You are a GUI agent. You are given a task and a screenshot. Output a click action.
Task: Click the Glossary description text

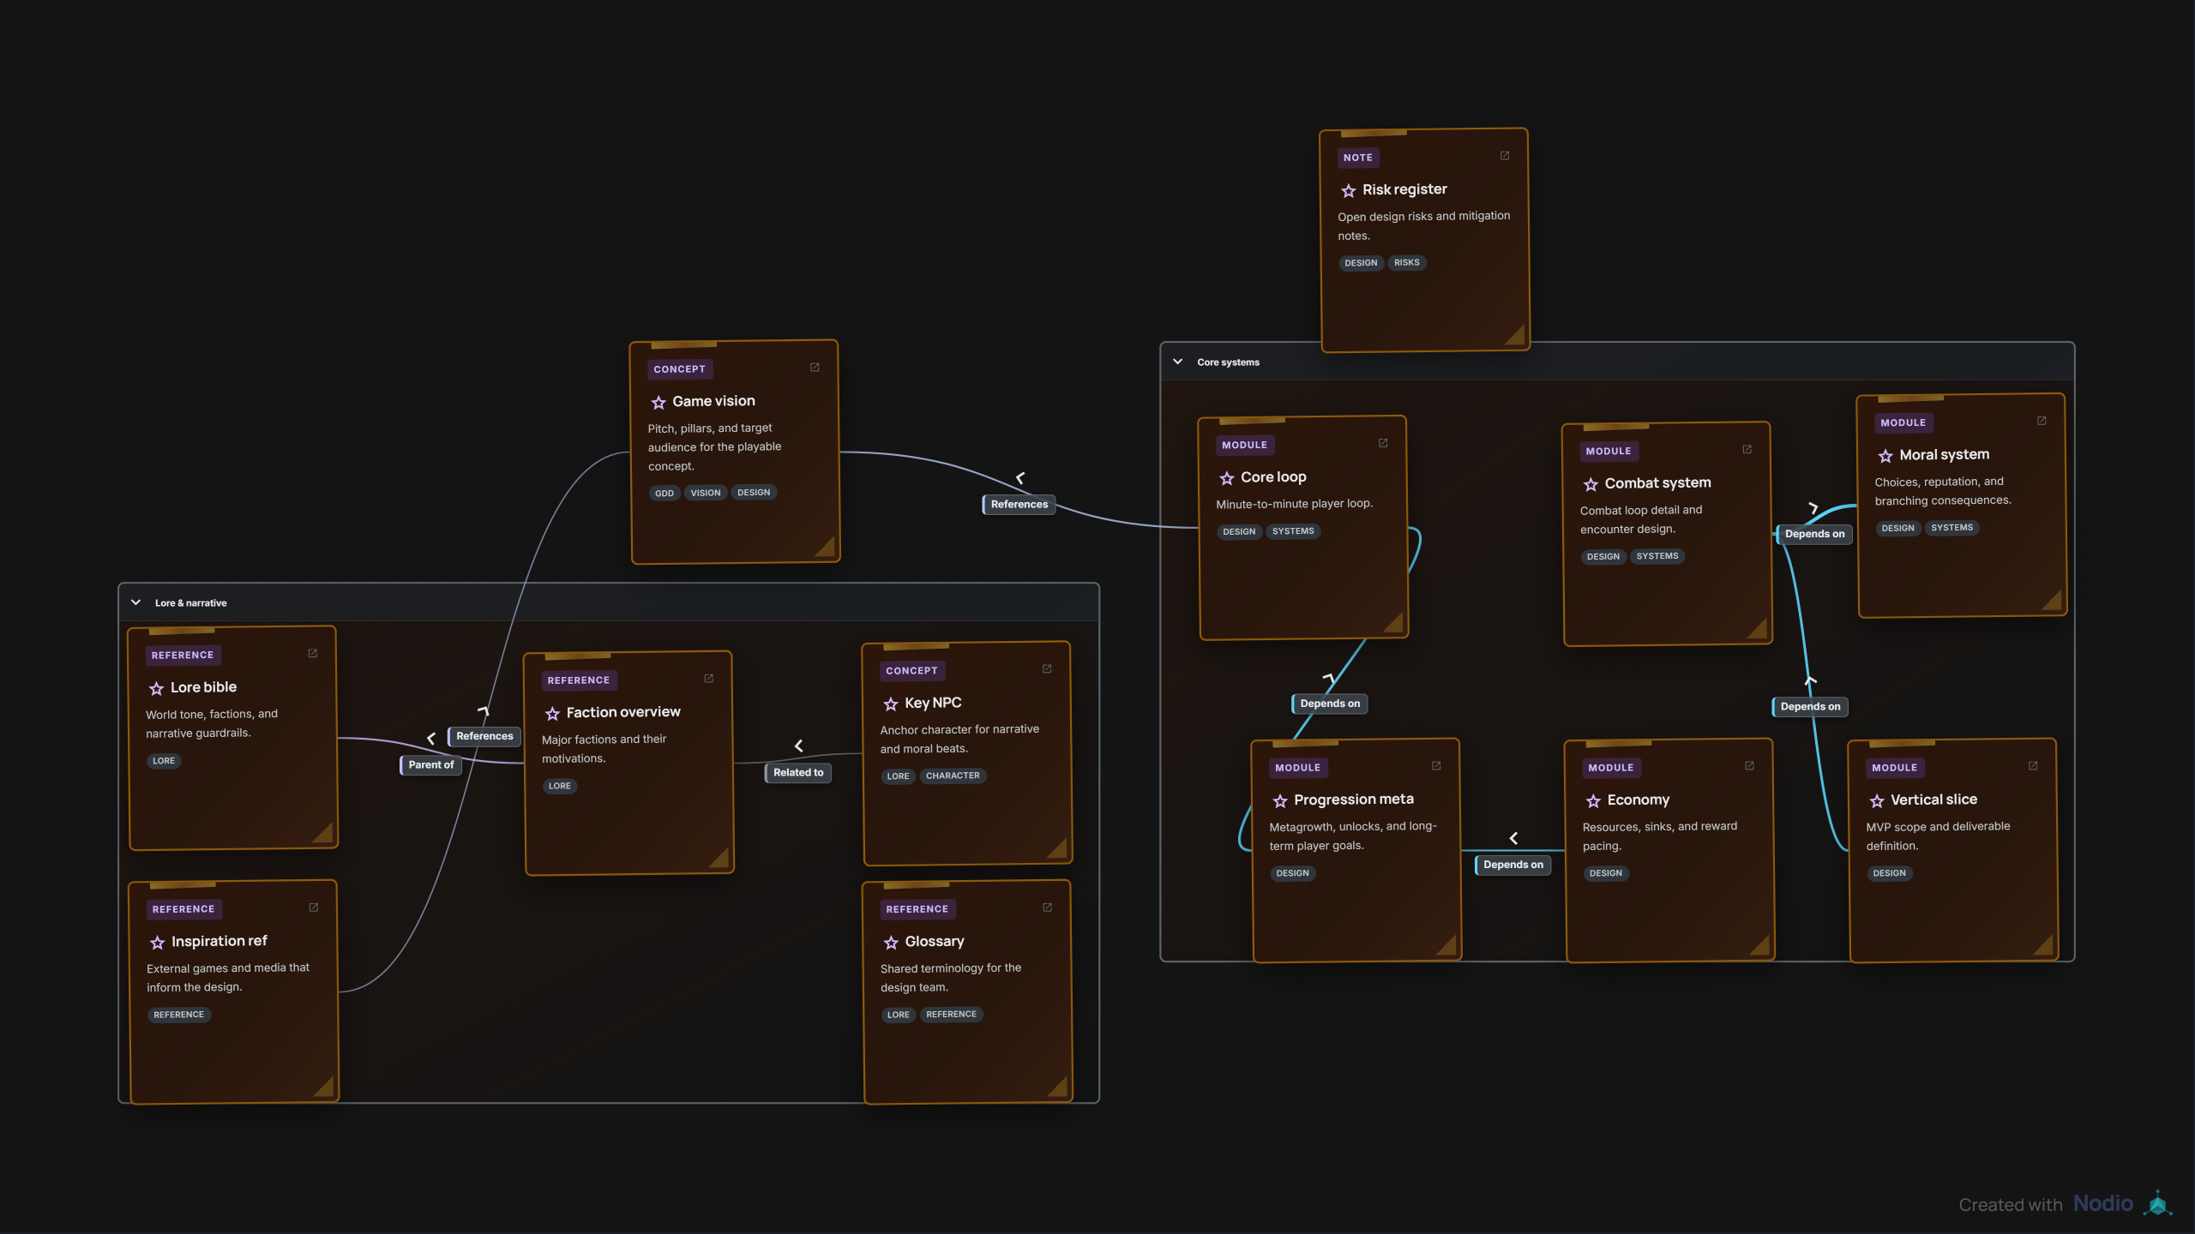coord(950,978)
